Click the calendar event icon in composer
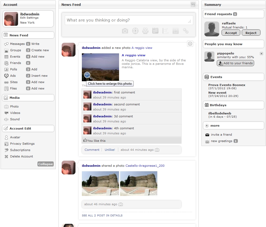Image resolution: width=266 pixels, height=227 pixels. [155, 31]
